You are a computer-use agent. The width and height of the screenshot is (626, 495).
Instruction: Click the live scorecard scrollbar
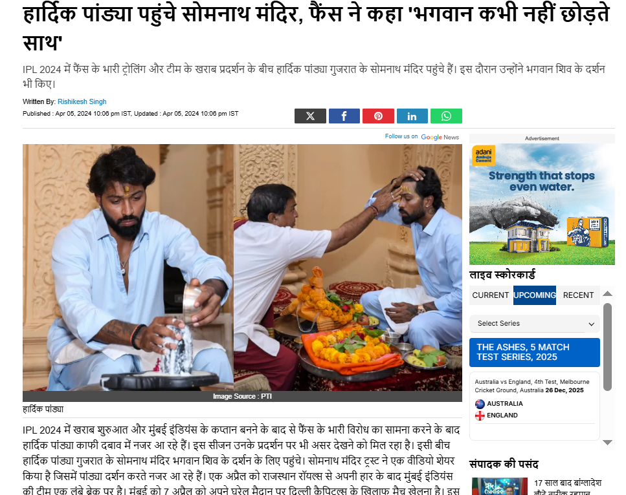tap(607, 347)
